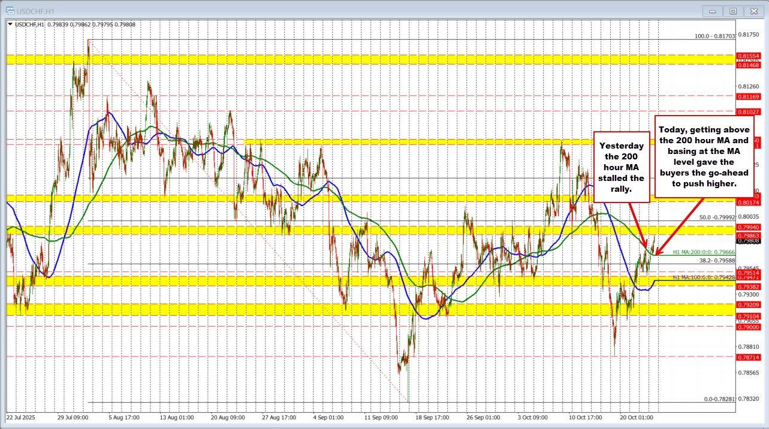Viewport: 769px width, 429px height.
Task: Click the 38.2 - 0.79588 Fibonacci label
Action: [x=718, y=261]
